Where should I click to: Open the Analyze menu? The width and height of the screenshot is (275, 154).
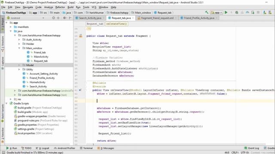tap(49, 7)
